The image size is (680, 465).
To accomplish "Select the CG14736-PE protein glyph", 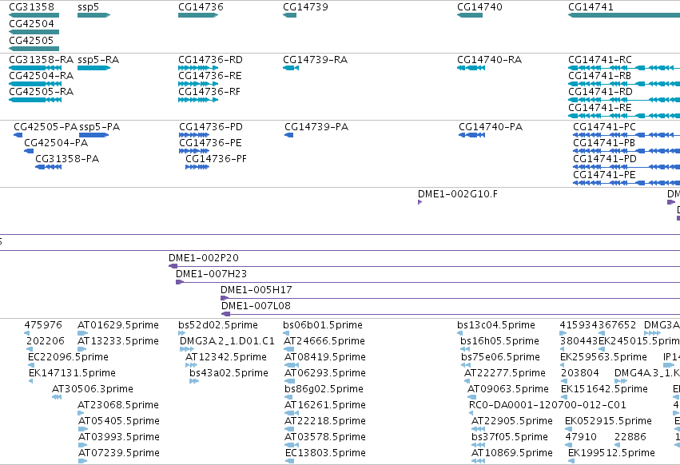I will (x=194, y=151).
